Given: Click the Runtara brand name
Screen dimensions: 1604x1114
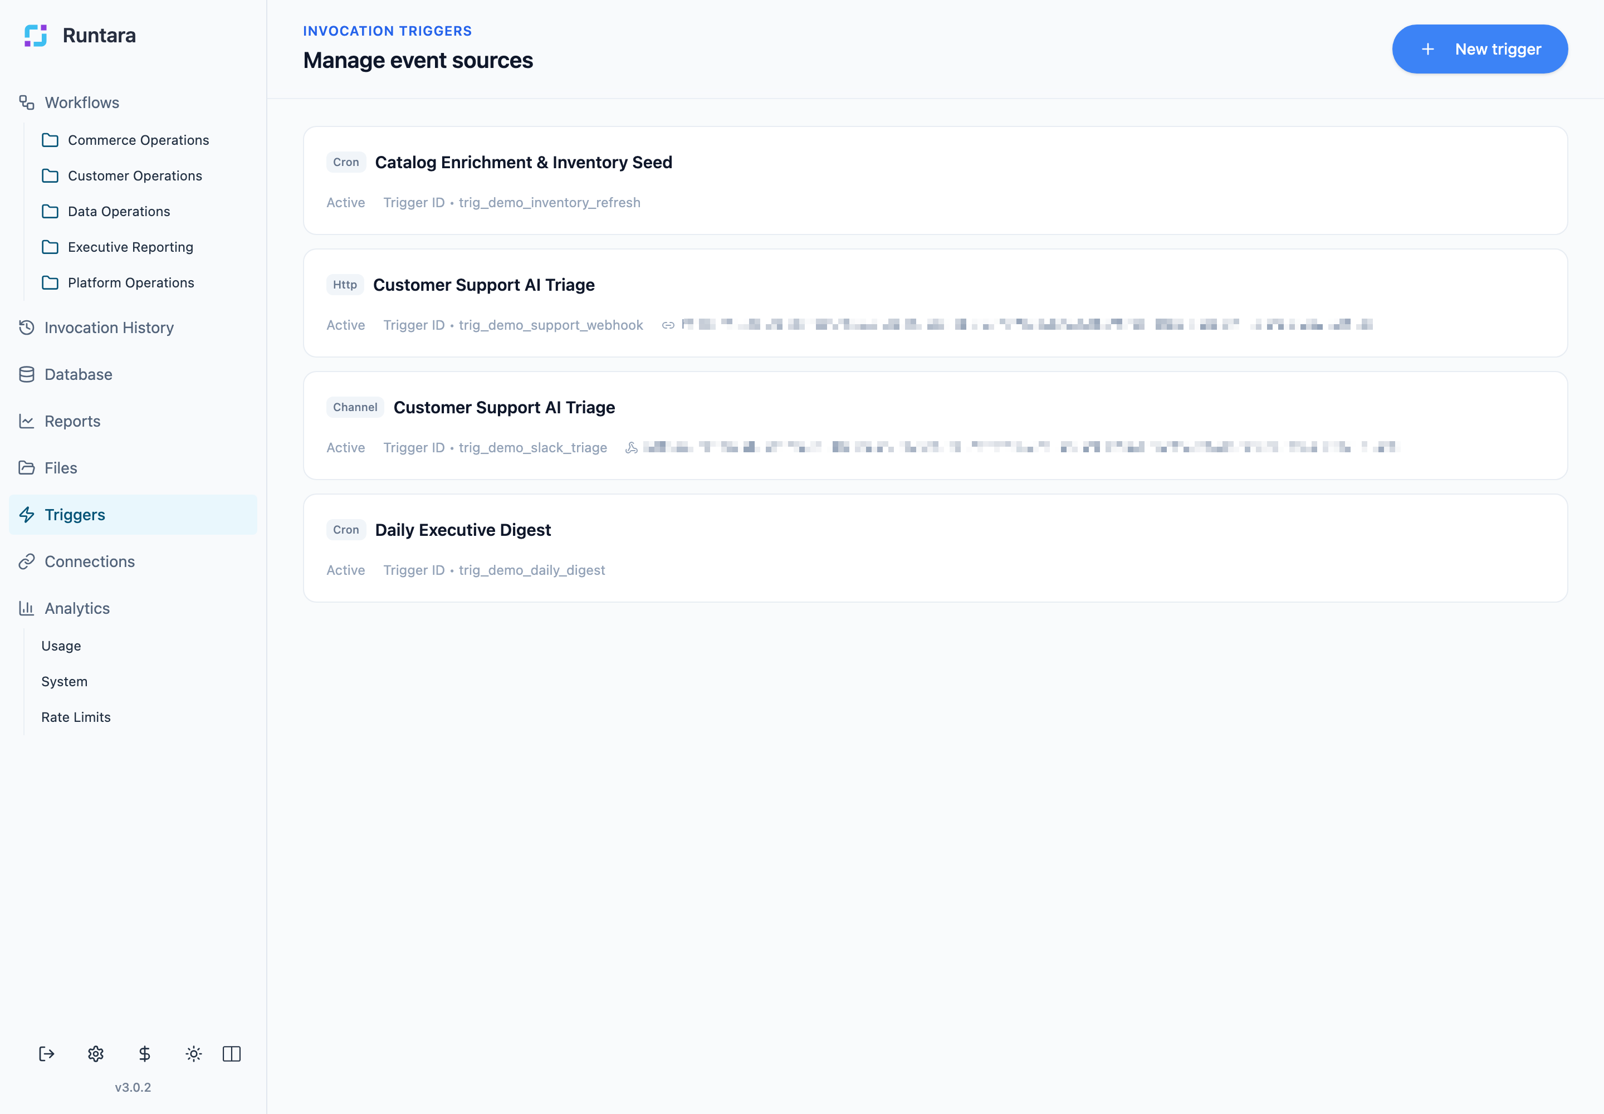Looking at the screenshot, I should [99, 36].
